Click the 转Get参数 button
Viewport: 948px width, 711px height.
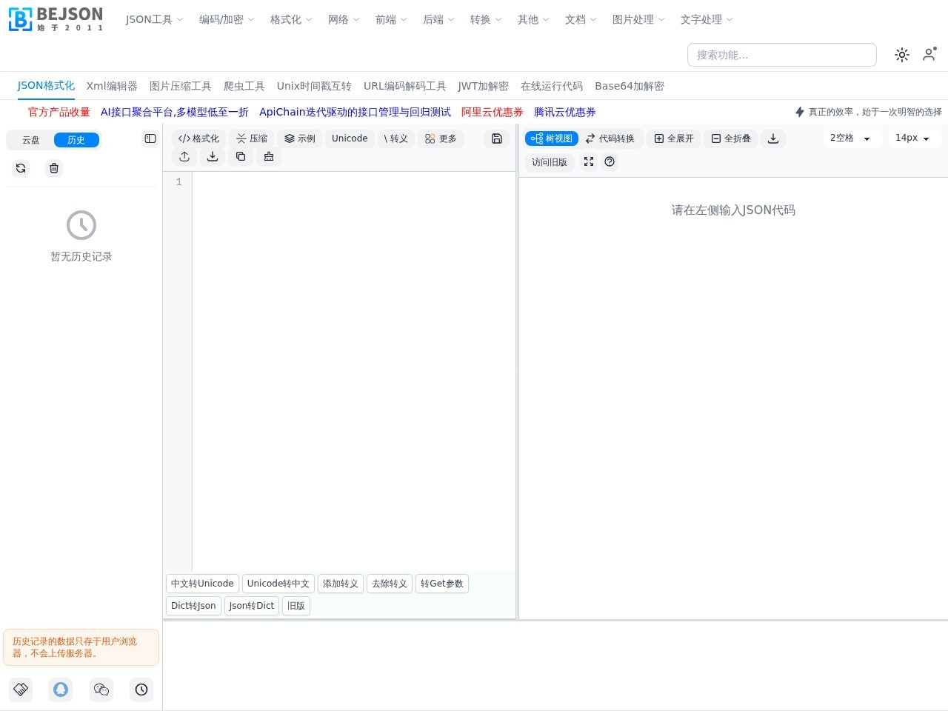click(x=442, y=584)
